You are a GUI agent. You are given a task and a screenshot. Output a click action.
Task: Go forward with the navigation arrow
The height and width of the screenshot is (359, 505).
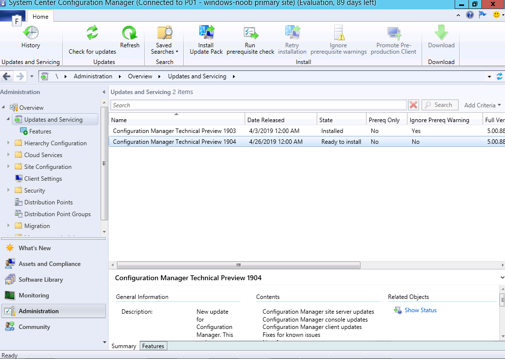pos(20,76)
